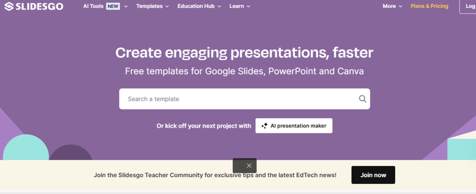The width and height of the screenshot is (476, 194).
Task: Click the NEW badge beside AI Tools
Action: click(x=113, y=6)
